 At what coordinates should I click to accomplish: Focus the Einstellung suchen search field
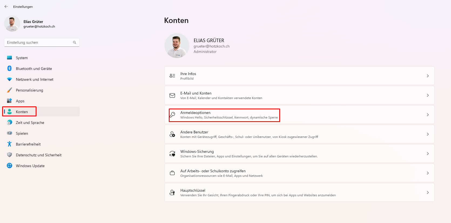click(39, 42)
